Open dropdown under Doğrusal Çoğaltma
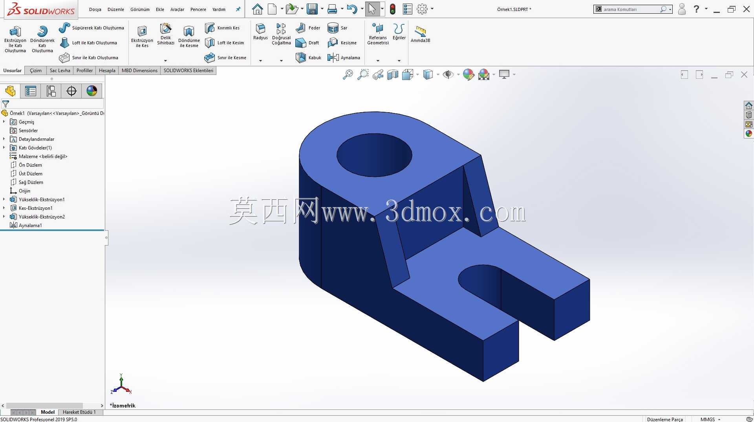The height and width of the screenshot is (422, 754). point(281,61)
